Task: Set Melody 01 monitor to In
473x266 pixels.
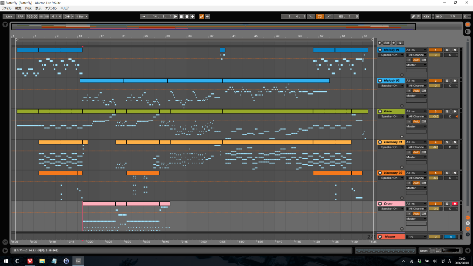Action: [409, 60]
